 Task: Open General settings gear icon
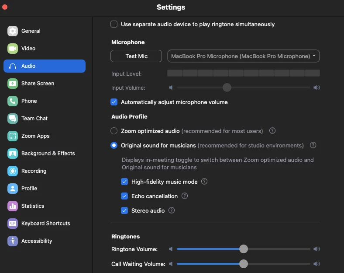click(x=13, y=31)
